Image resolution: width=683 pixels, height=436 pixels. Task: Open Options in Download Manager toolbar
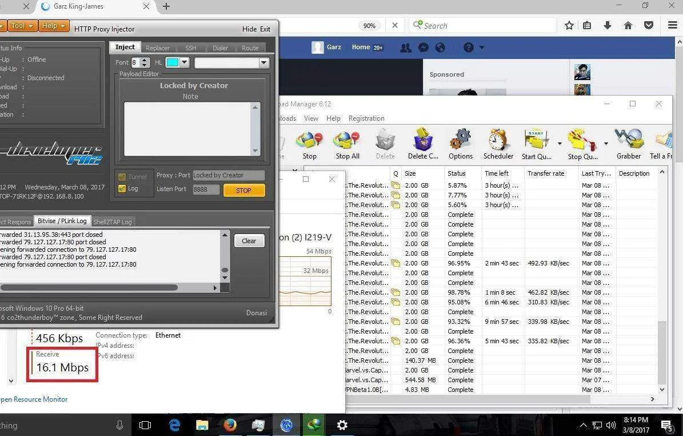click(x=461, y=145)
